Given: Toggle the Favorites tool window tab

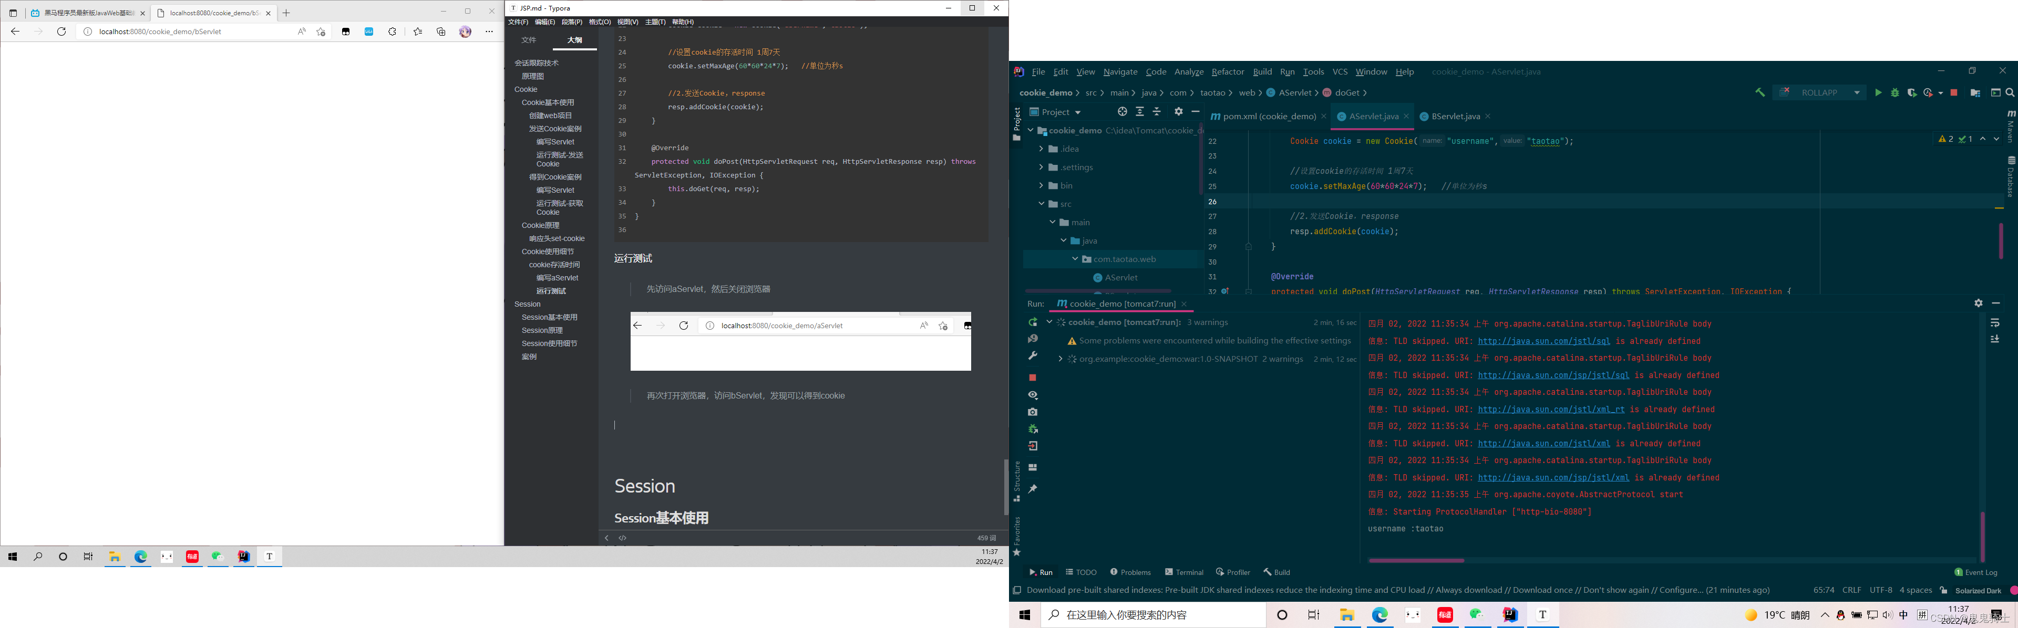Looking at the screenshot, I should (1017, 537).
